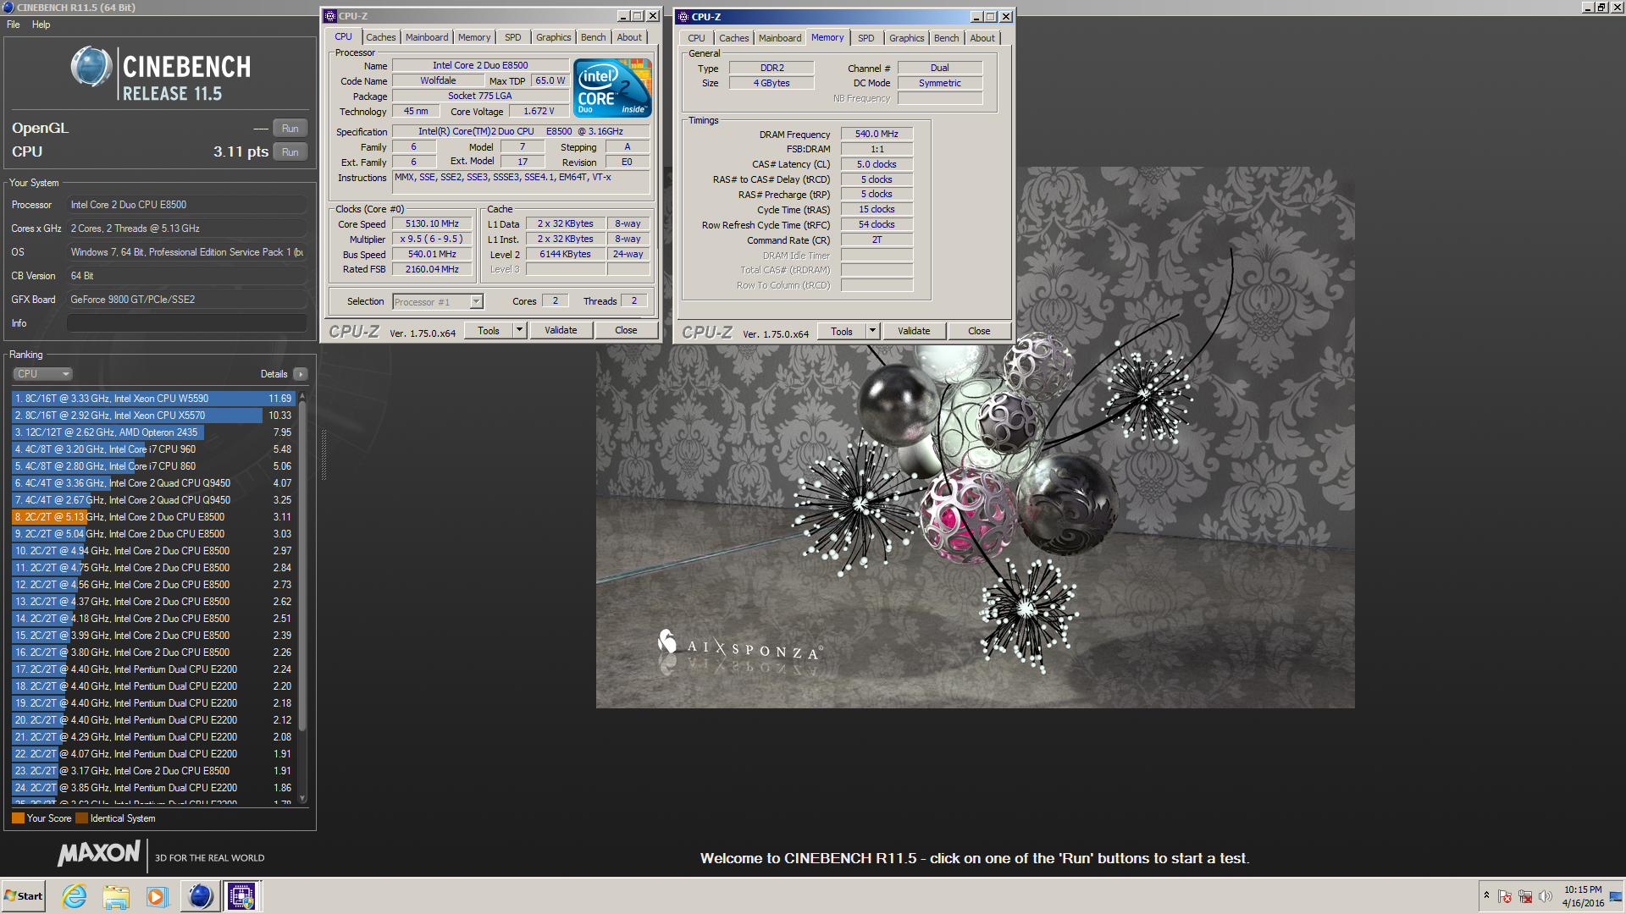Open the Help menu in Cinebench
Viewport: 1626px width, 914px height.
(x=41, y=25)
